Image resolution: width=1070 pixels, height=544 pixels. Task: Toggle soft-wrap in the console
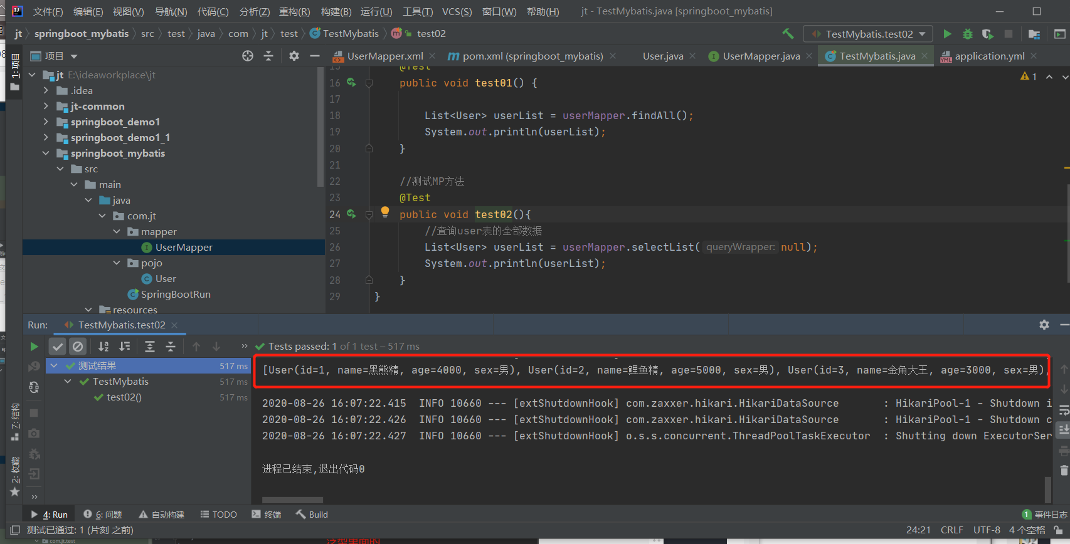(x=1064, y=411)
